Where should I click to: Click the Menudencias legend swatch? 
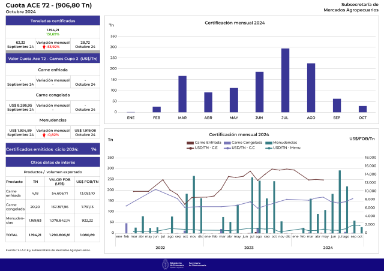coord(269,143)
